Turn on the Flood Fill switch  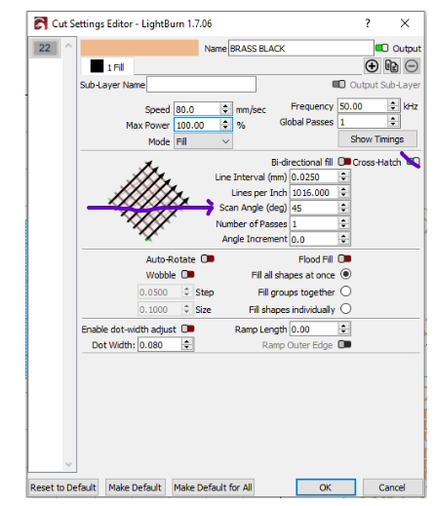tap(344, 259)
